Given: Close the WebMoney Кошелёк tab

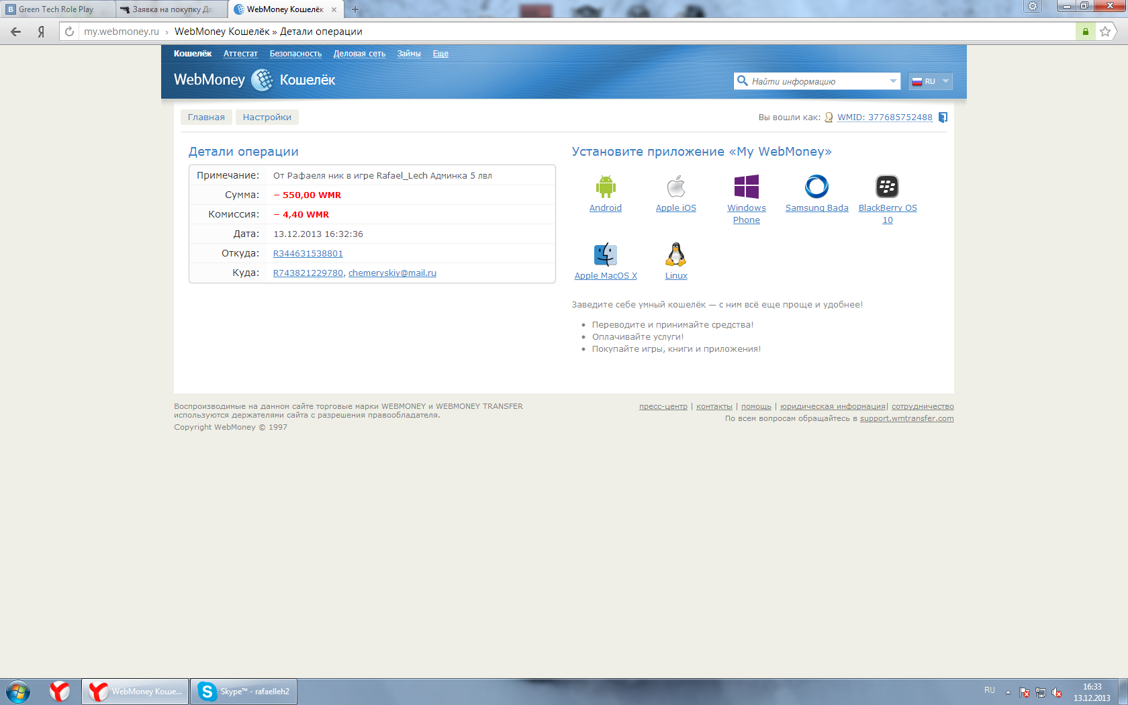Looking at the screenshot, I should pos(334,9).
